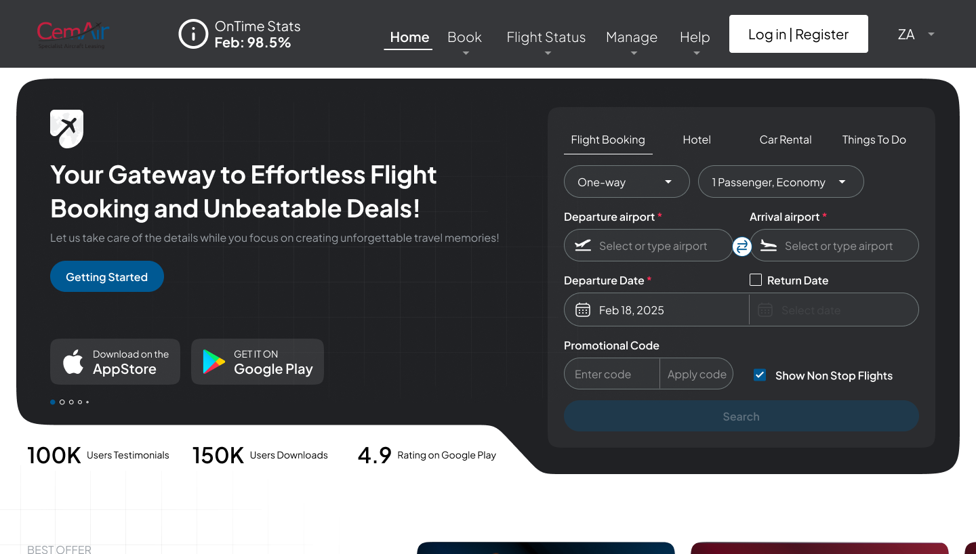
Task: Click the Promotional Code enter code field
Action: point(611,374)
